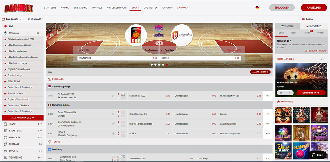Click star icon beside UEFA Champions League
Image resolution: width=330 pixels, height=162 pixels.
coord(5,45)
